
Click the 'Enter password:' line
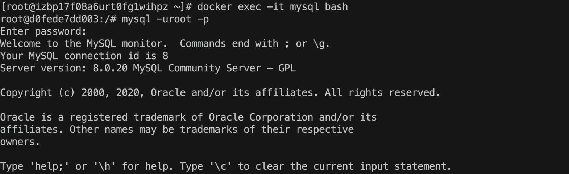(43, 31)
